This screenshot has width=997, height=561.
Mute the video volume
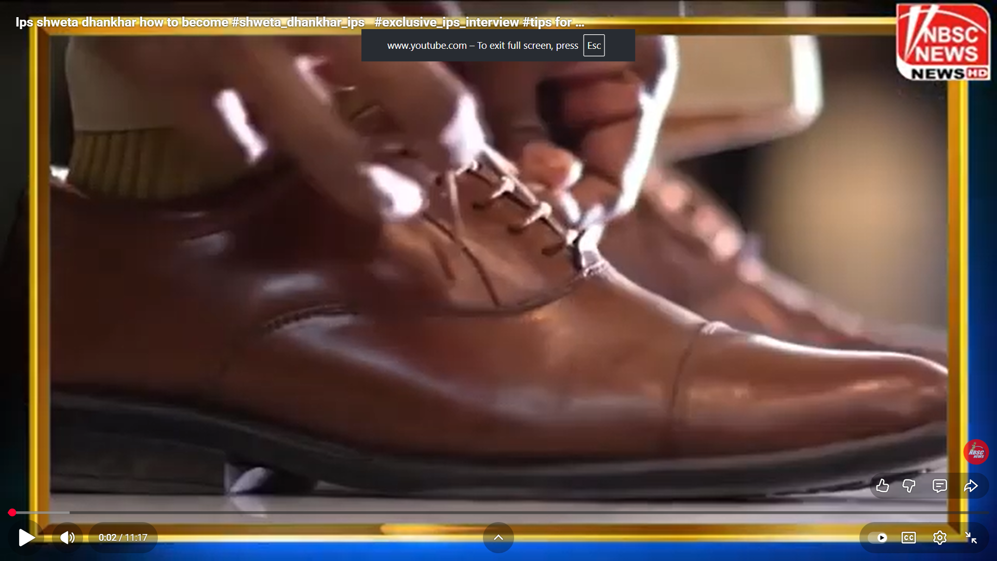click(67, 538)
